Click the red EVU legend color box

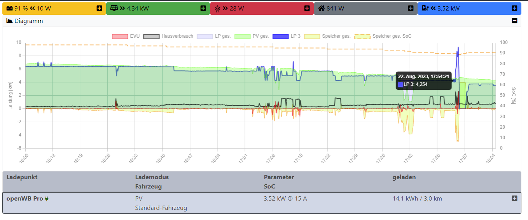click(120, 36)
